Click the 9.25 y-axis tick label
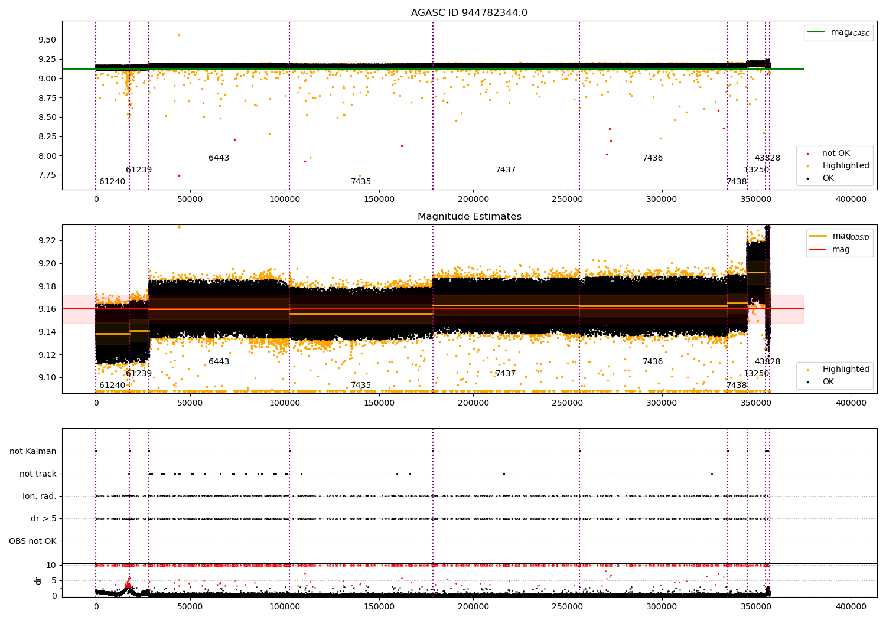The width and height of the screenshot is (886, 620). tap(48, 60)
